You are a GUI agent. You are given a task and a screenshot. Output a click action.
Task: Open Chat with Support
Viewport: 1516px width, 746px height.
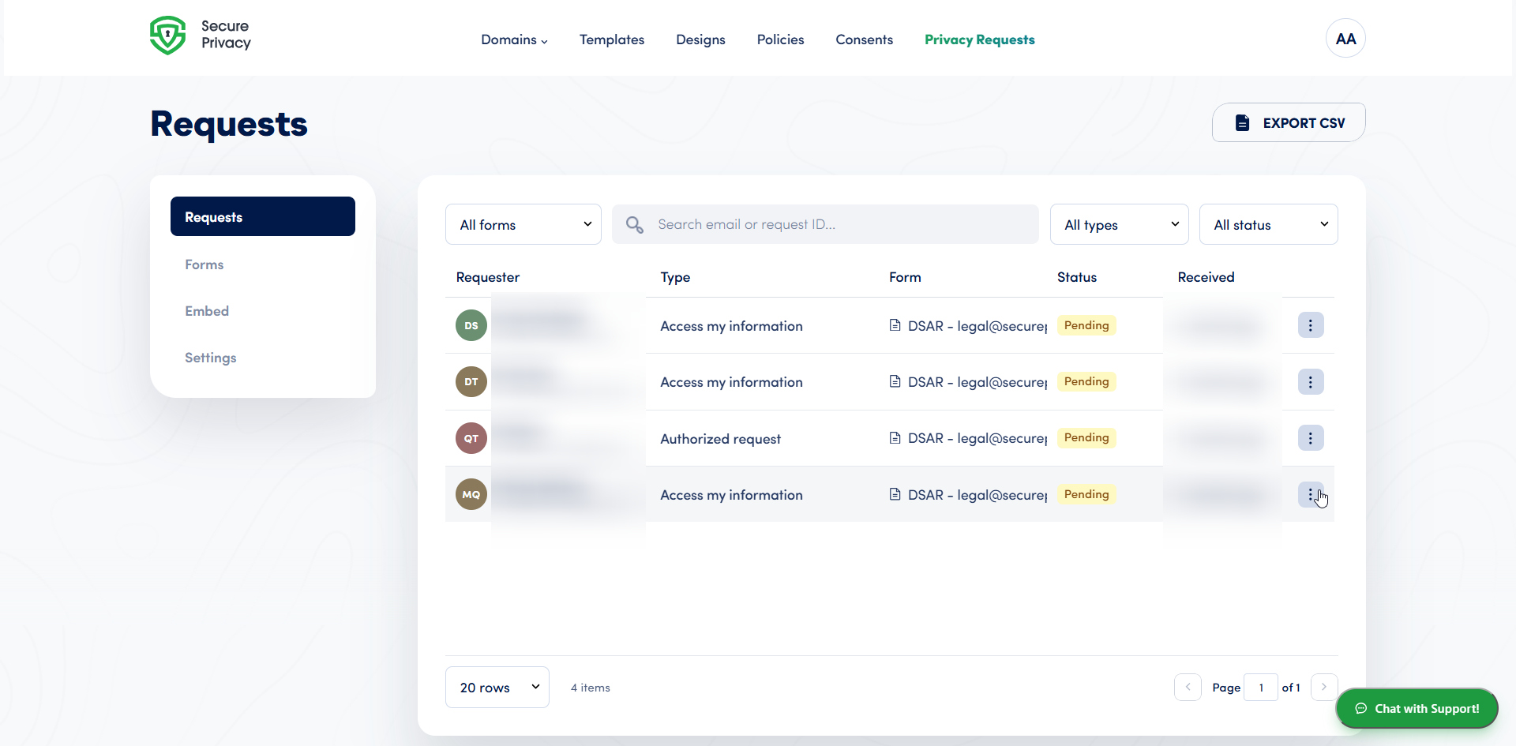coord(1417,708)
